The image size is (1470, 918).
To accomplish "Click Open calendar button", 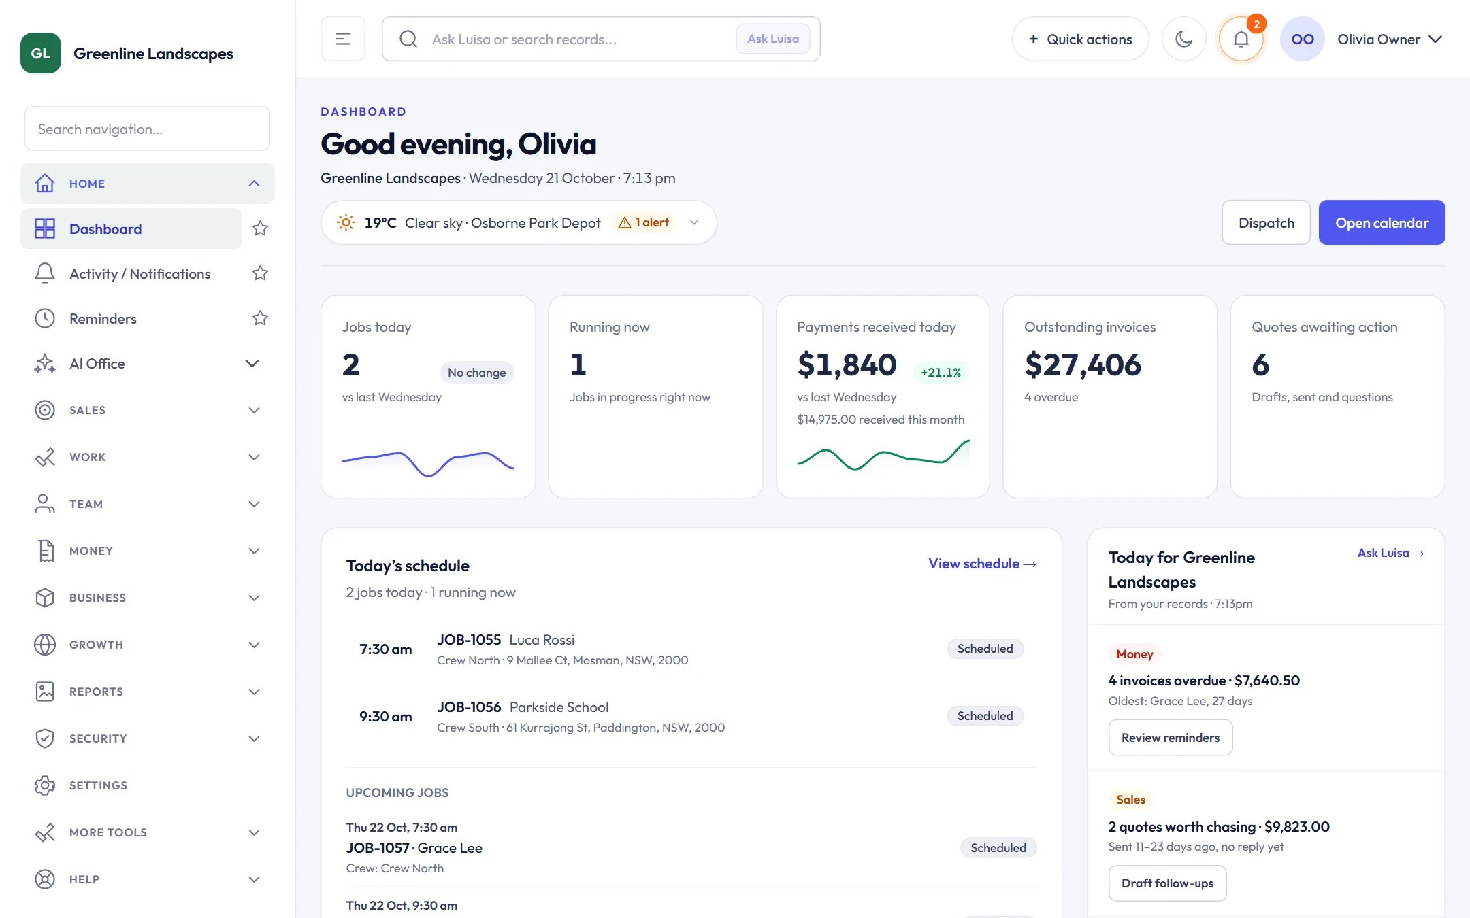I will 1382,222.
